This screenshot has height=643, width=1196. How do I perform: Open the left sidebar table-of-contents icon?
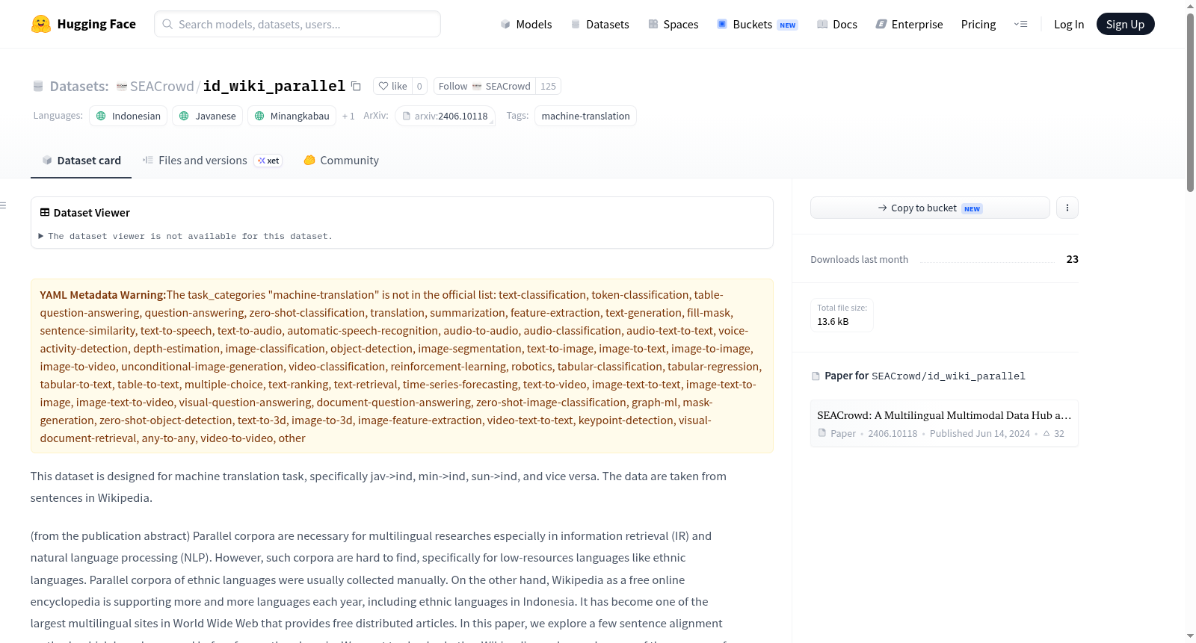3,205
